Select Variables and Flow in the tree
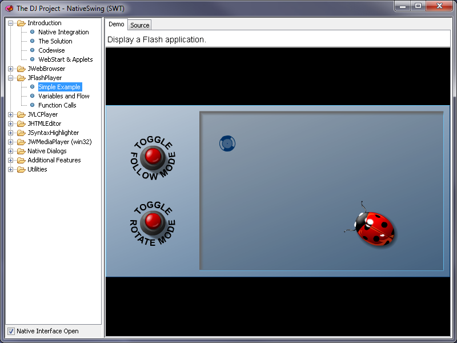Viewport: 457px width, 343px height. [64, 95]
